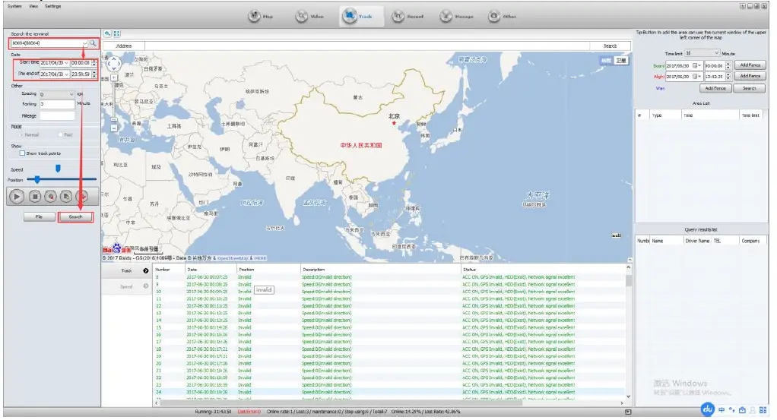Switch to the Speed tab below map

[x=126, y=286]
